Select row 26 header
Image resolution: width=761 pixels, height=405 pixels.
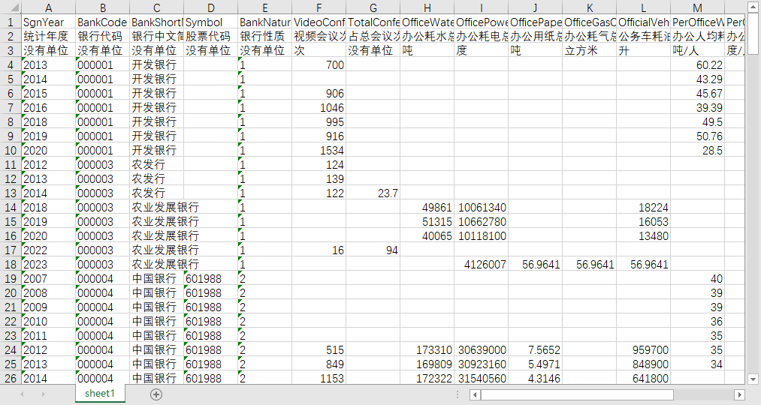coord(11,378)
